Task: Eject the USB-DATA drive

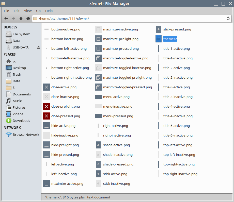Action: coord(39,47)
